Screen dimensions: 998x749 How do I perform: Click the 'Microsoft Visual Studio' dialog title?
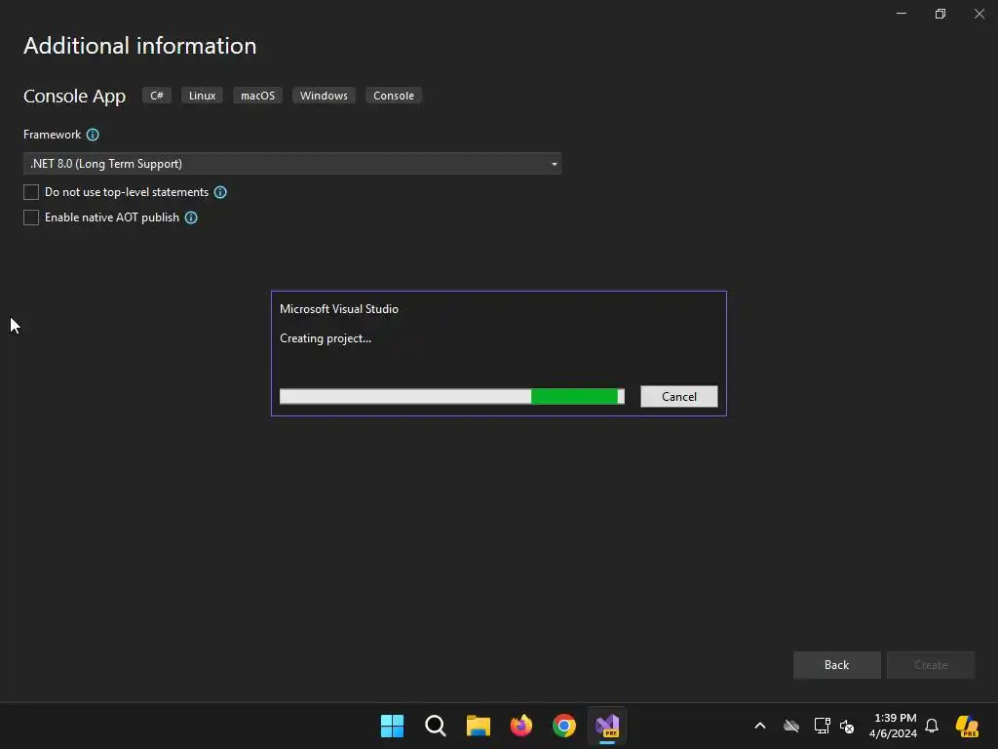[339, 309]
